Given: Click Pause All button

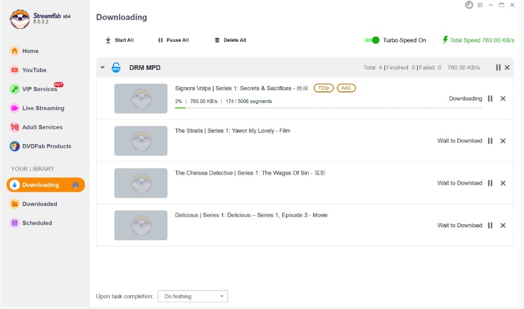Looking at the screenshot, I should click(173, 40).
